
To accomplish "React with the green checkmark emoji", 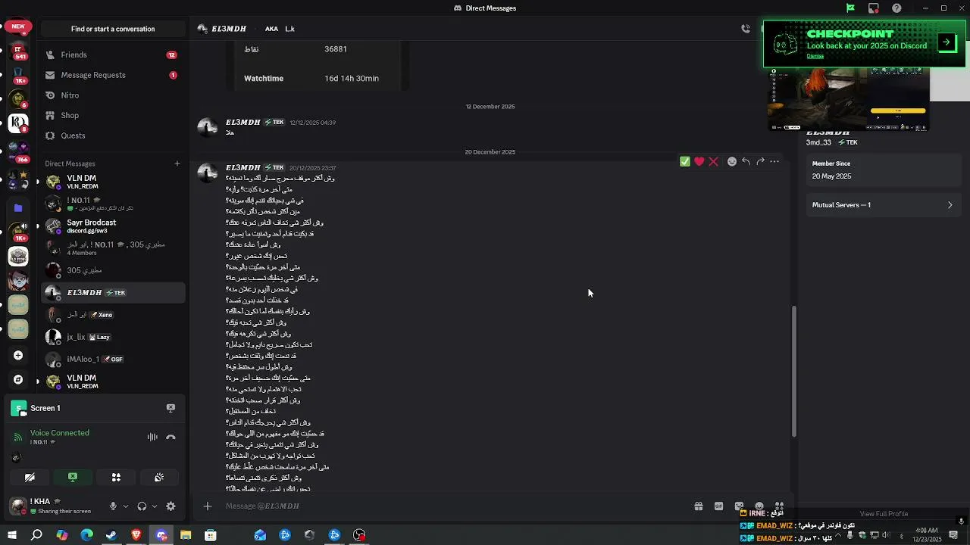I will click(x=685, y=161).
